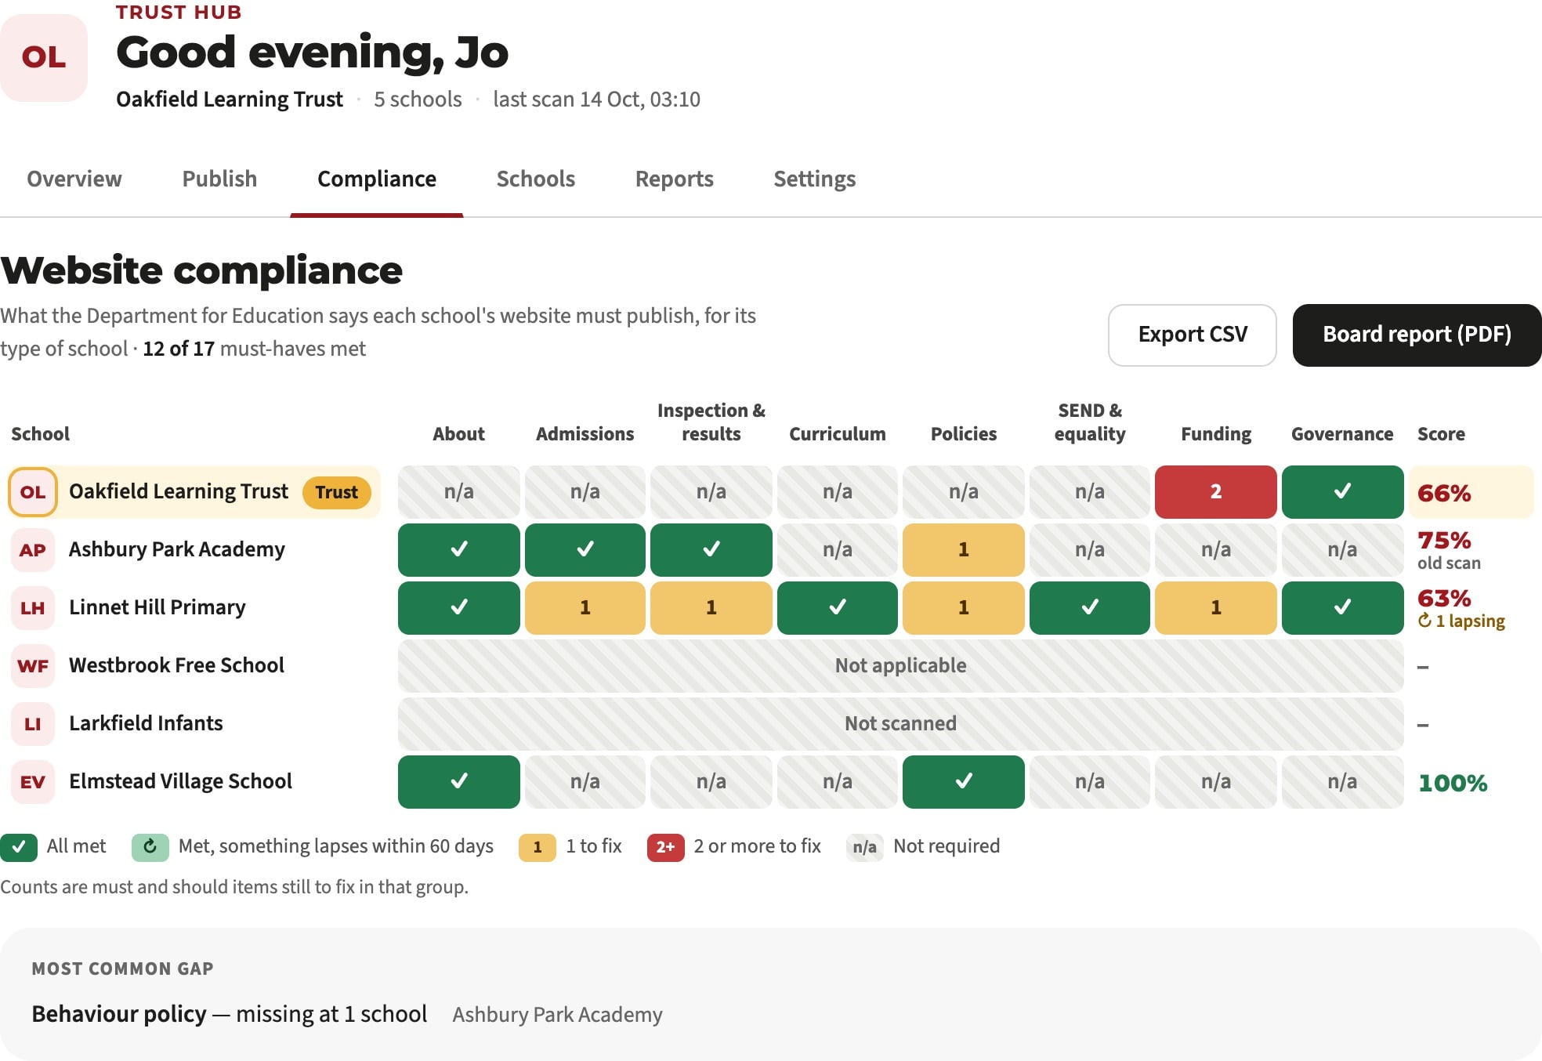The image size is (1542, 1061).
Task: Click Ashbury Park yellow Policies cell '1'
Action: point(964,550)
